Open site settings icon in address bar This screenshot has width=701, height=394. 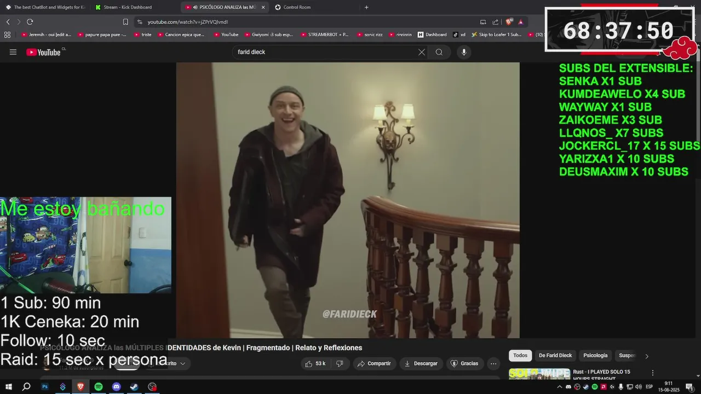140,22
